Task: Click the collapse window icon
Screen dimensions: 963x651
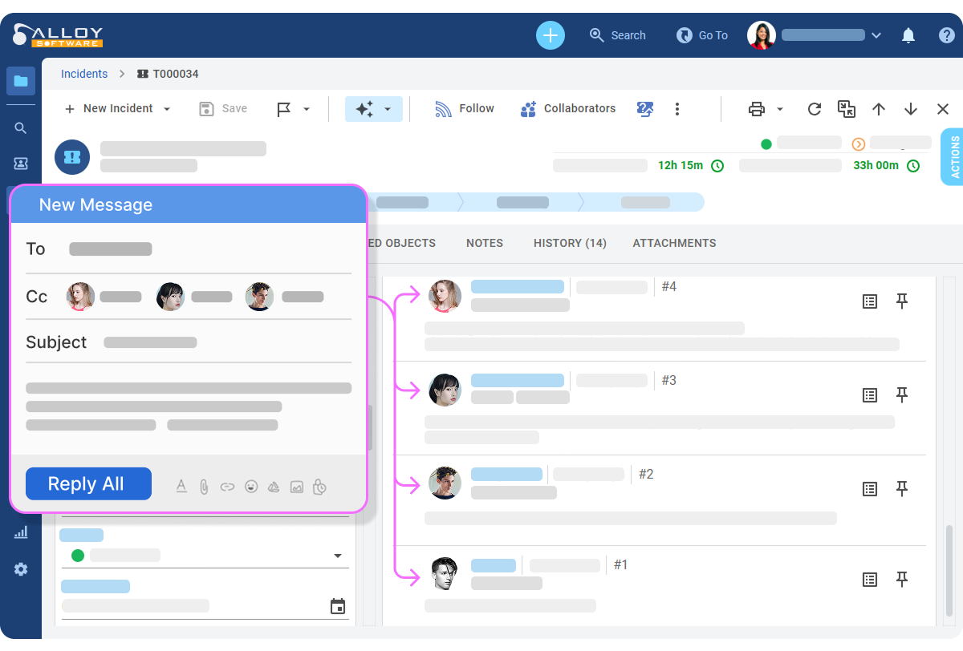Action: (847, 109)
